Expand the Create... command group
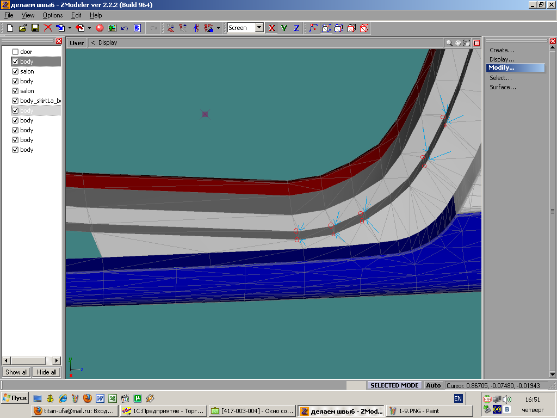The height and width of the screenshot is (418, 557). [x=502, y=50]
